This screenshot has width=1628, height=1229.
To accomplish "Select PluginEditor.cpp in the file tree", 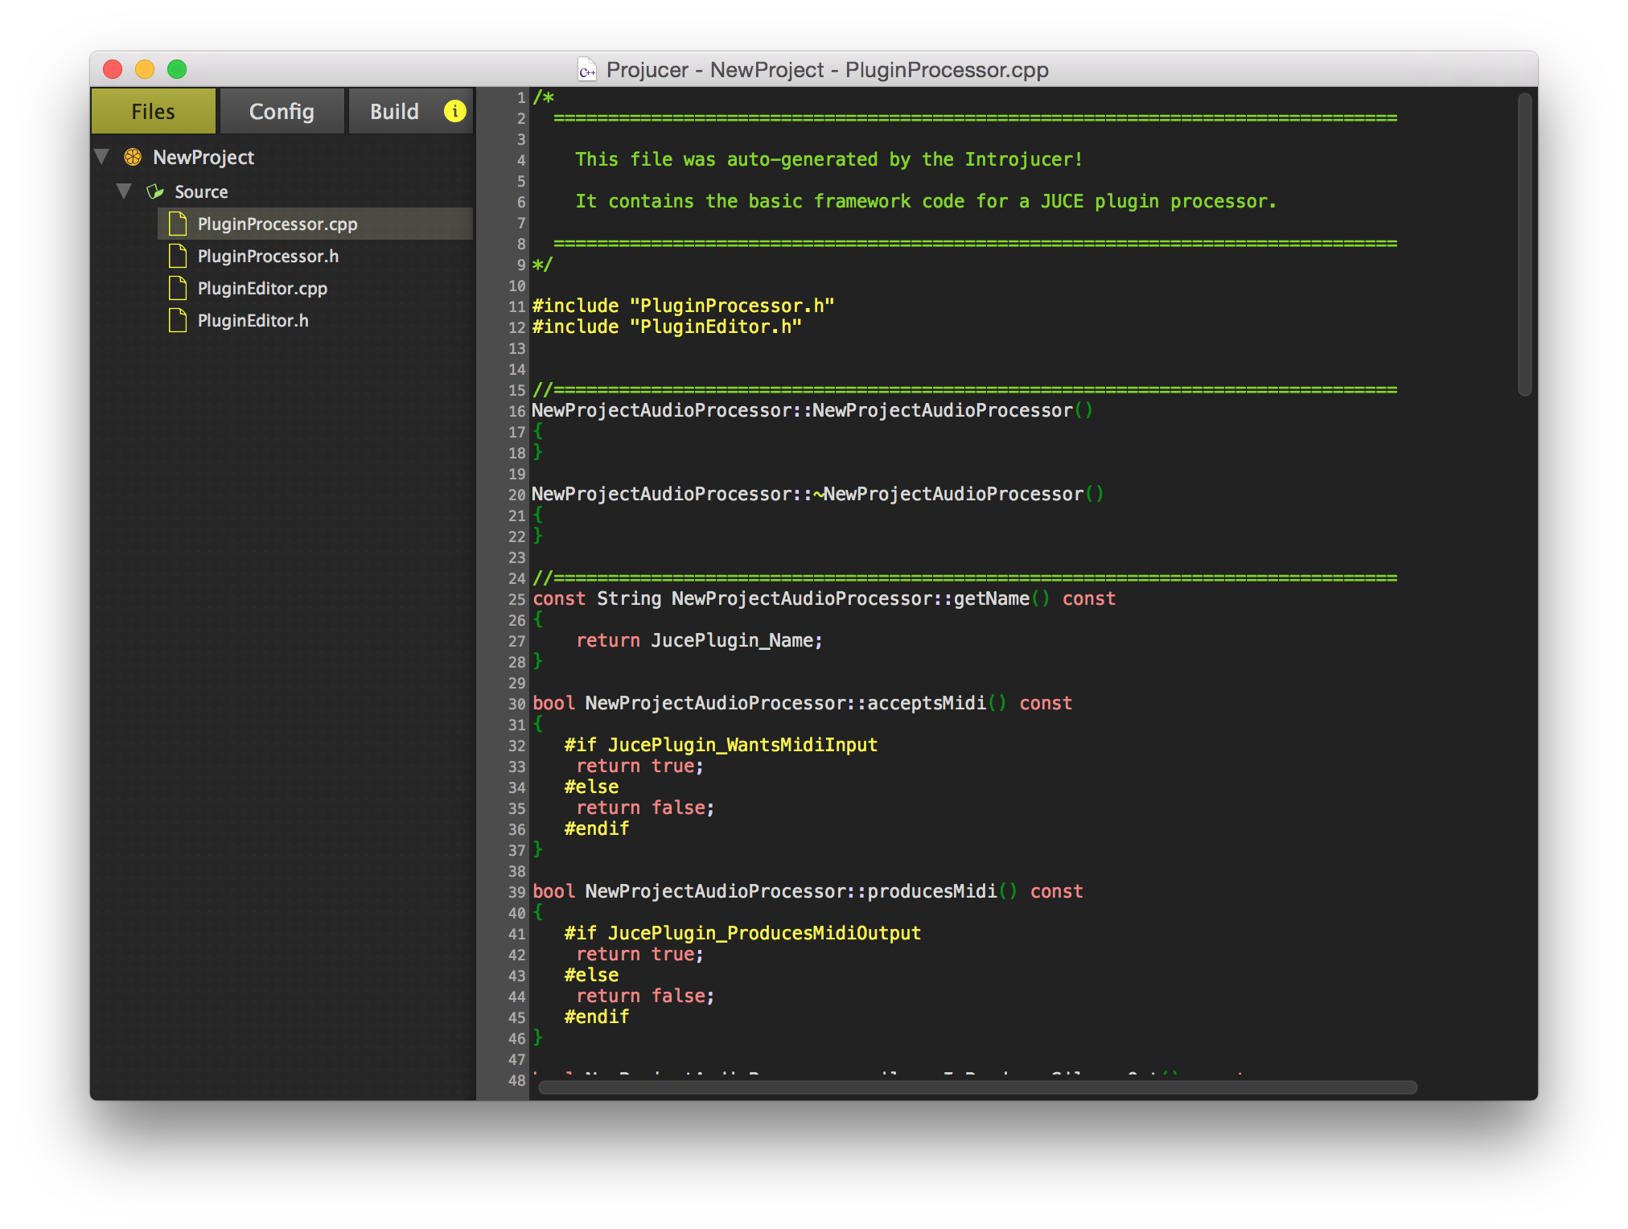I will pyautogui.click(x=262, y=288).
